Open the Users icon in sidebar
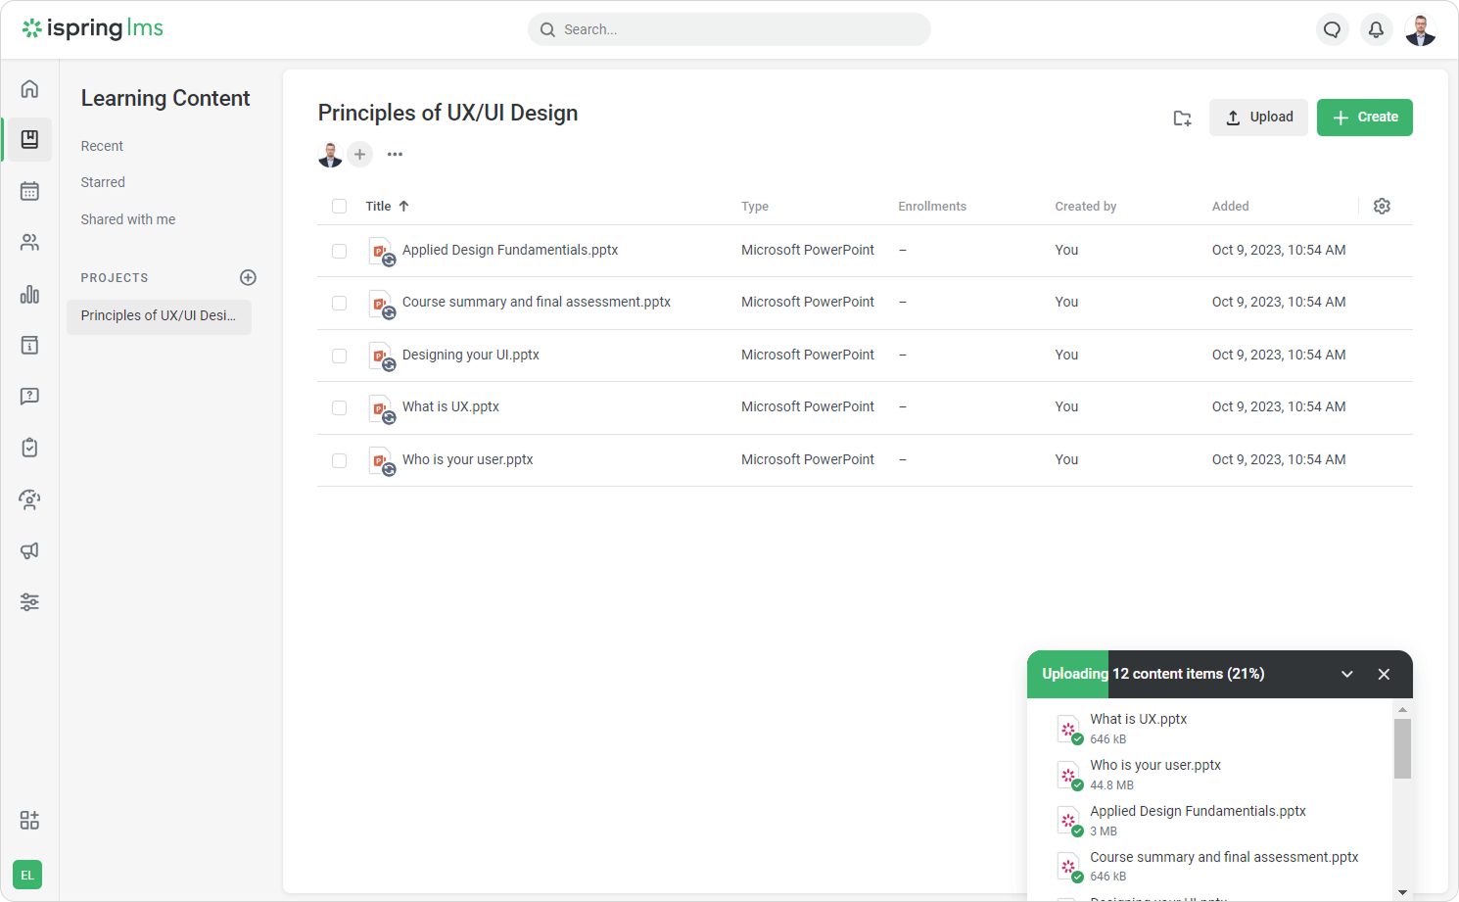This screenshot has width=1459, height=902. 29,243
